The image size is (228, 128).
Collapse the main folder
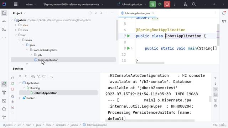(x=20, y=40)
